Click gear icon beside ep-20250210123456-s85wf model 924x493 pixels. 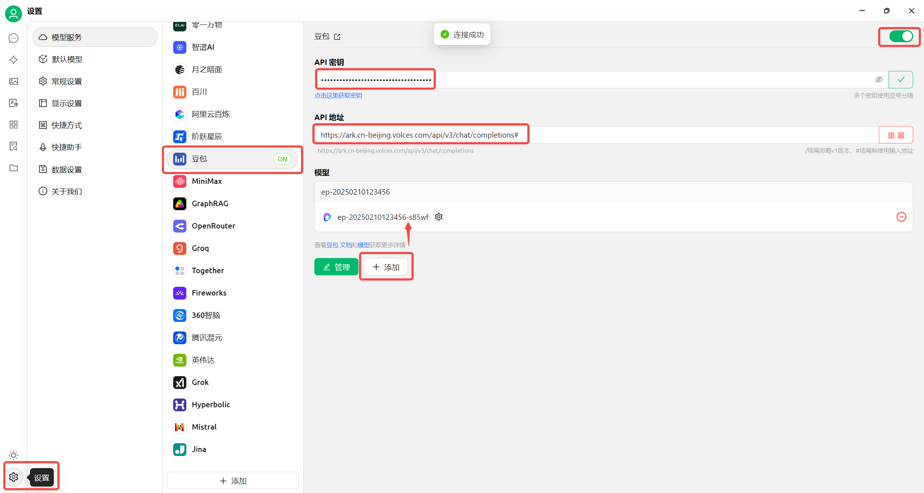[439, 217]
